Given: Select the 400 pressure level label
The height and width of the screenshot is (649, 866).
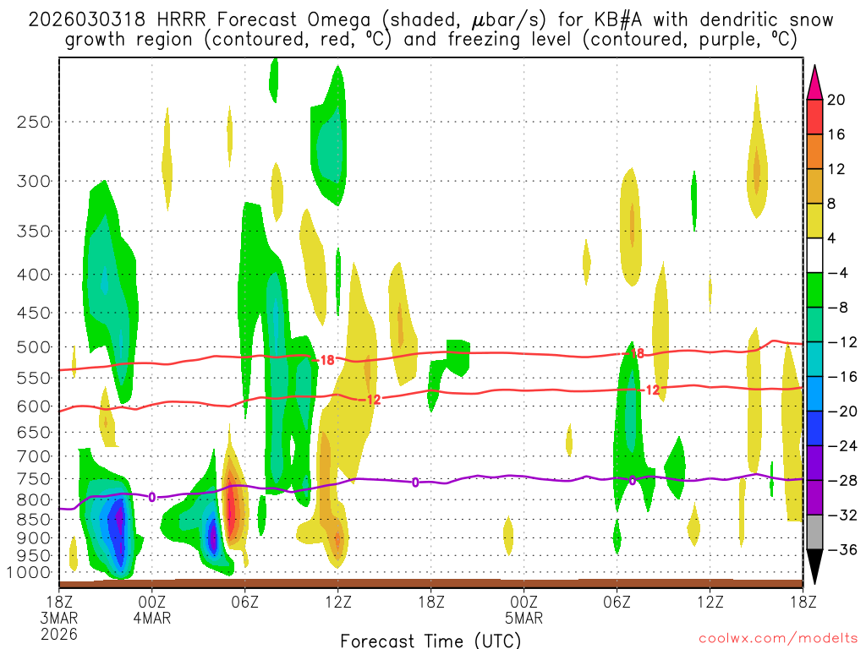Looking at the screenshot, I should point(34,275).
